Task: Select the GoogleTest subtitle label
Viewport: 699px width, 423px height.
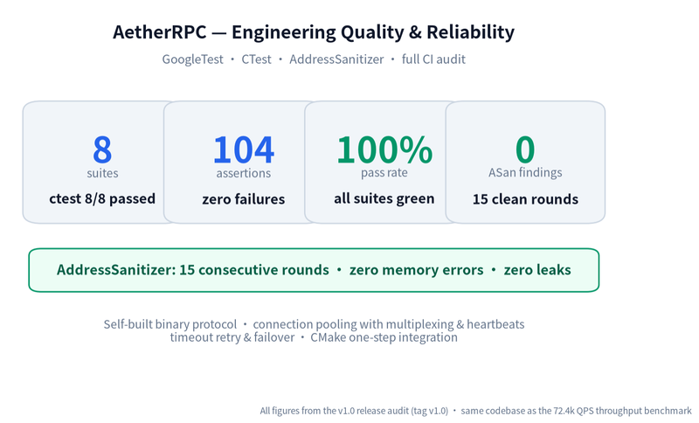Action: [x=192, y=59]
